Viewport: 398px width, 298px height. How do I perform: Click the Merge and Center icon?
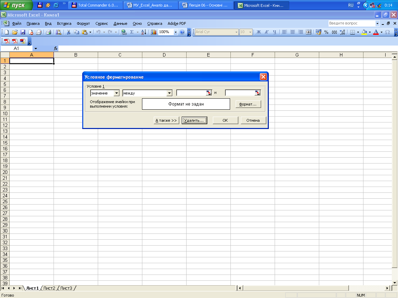point(308,32)
